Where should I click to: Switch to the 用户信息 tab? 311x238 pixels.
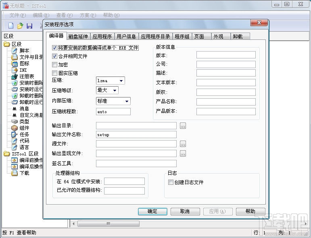point(126,36)
